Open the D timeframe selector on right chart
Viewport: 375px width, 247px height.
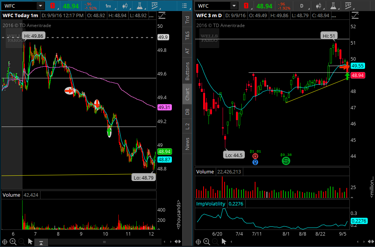coord(302,6)
